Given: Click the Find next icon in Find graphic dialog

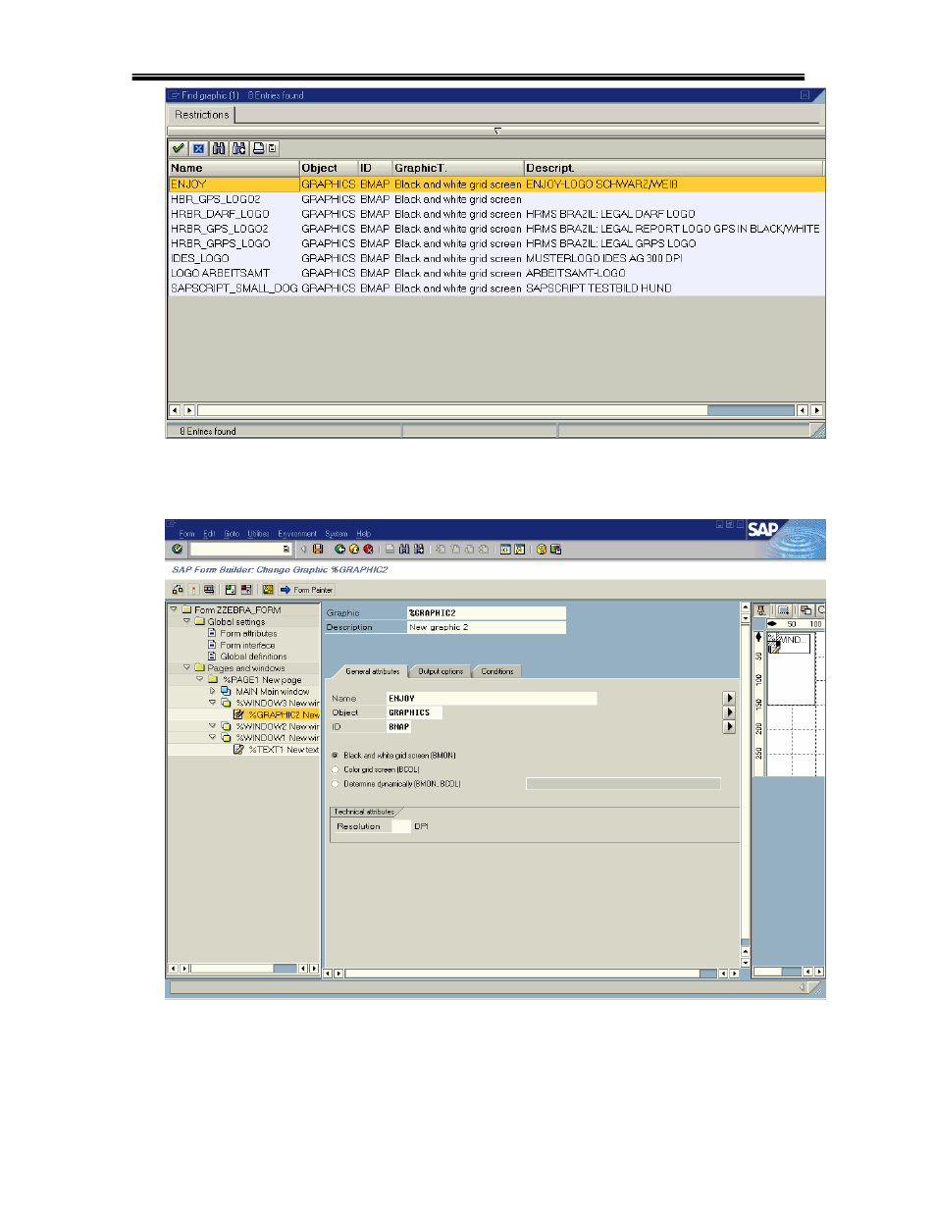Looking at the screenshot, I should (238, 148).
